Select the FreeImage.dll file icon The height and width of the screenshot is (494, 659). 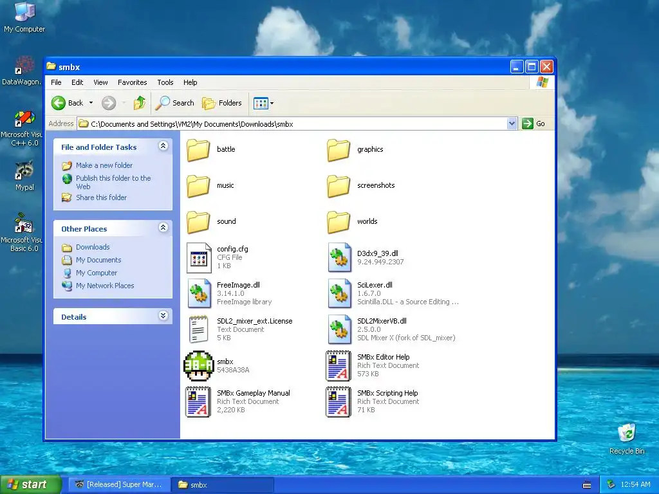click(200, 293)
